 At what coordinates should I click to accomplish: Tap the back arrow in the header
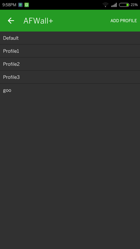(11, 21)
